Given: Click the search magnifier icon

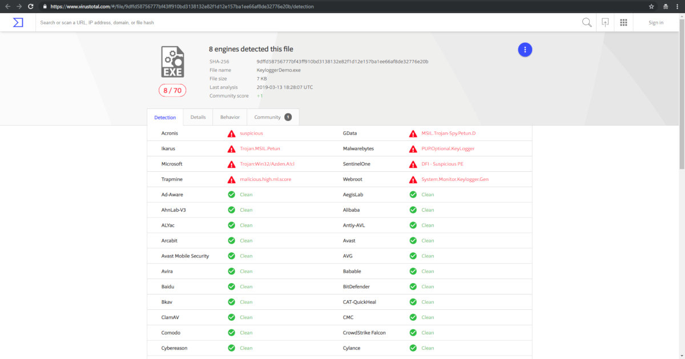Looking at the screenshot, I should point(586,22).
